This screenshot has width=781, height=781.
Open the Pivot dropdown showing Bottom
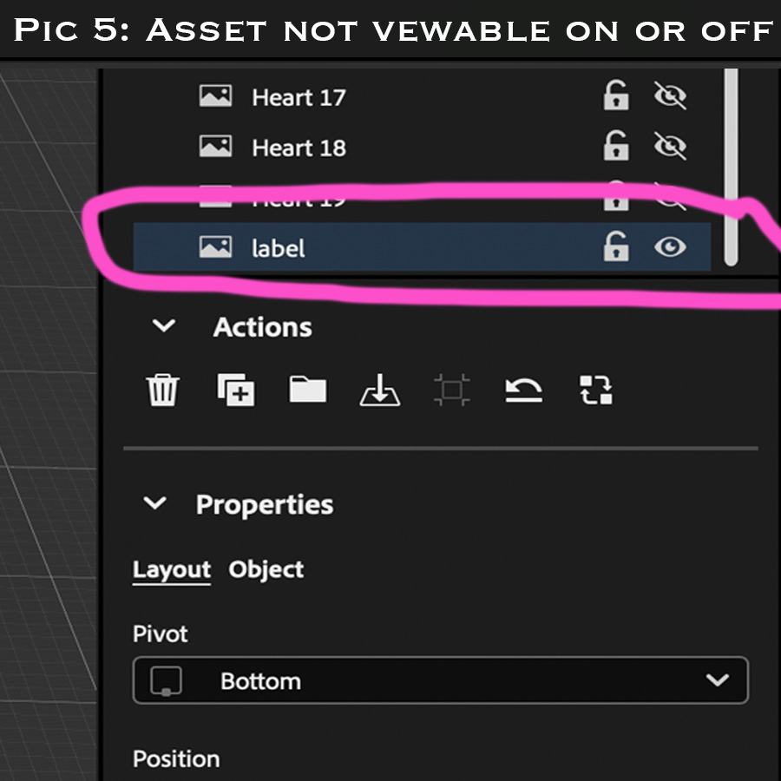[x=440, y=680]
